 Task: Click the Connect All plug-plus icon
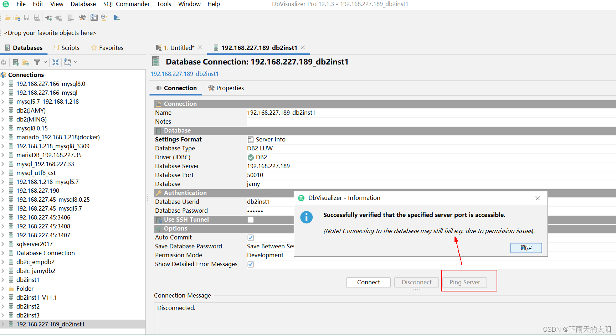[x=48, y=18]
